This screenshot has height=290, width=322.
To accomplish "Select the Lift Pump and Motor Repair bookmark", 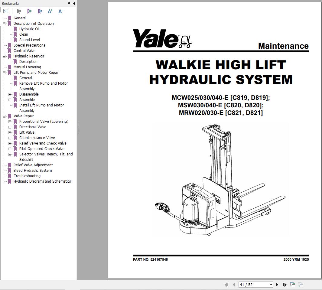I will (x=36, y=73).
